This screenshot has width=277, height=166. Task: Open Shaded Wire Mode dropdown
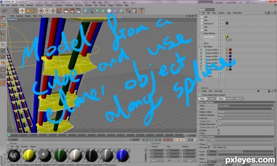click(x=246, y=125)
